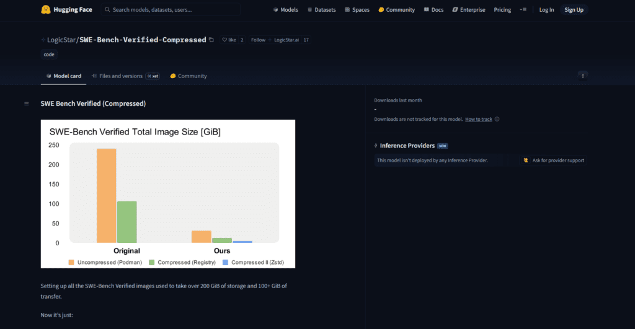Click the code tag
Viewport: 635px width, 329px height.
point(49,55)
